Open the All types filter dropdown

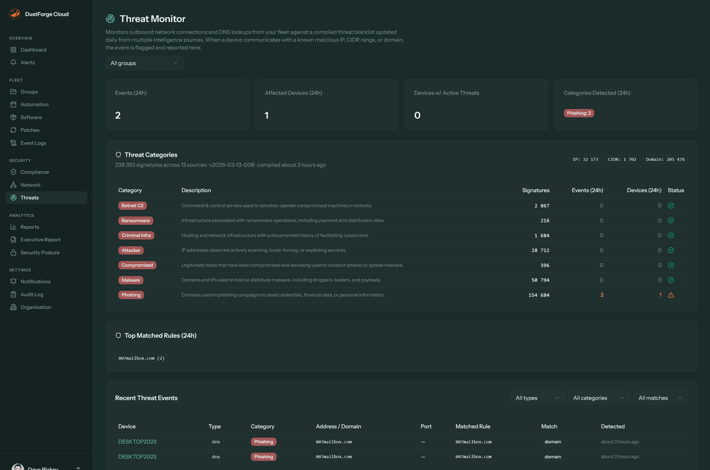pyautogui.click(x=537, y=398)
